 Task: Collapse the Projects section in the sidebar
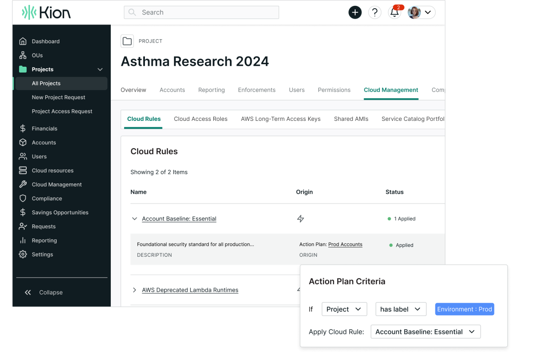[100, 69]
